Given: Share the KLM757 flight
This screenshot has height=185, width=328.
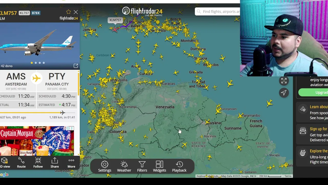Looking at the screenshot, I should (55, 163).
